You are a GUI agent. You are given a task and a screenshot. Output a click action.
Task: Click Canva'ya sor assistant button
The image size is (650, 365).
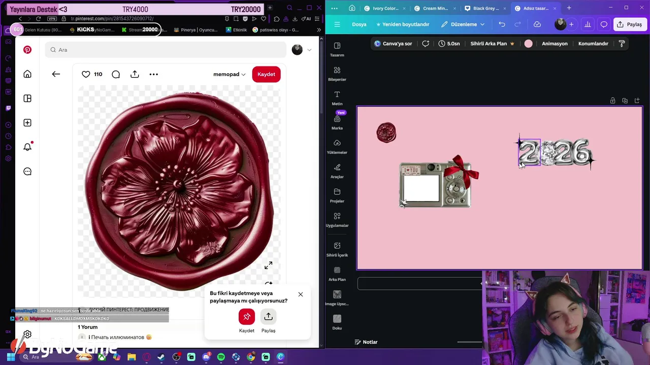393,44
